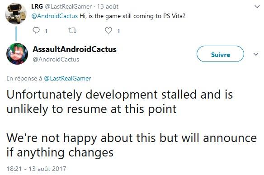This screenshot has height=175, width=264.
Task: Retweet LRG's tweet using the retweet icon
Action: coord(72,30)
